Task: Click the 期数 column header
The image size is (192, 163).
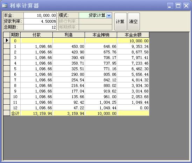Action: pyautogui.click(x=15, y=35)
